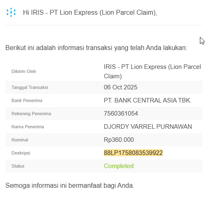Click the Nama Penerima label

[28, 127]
